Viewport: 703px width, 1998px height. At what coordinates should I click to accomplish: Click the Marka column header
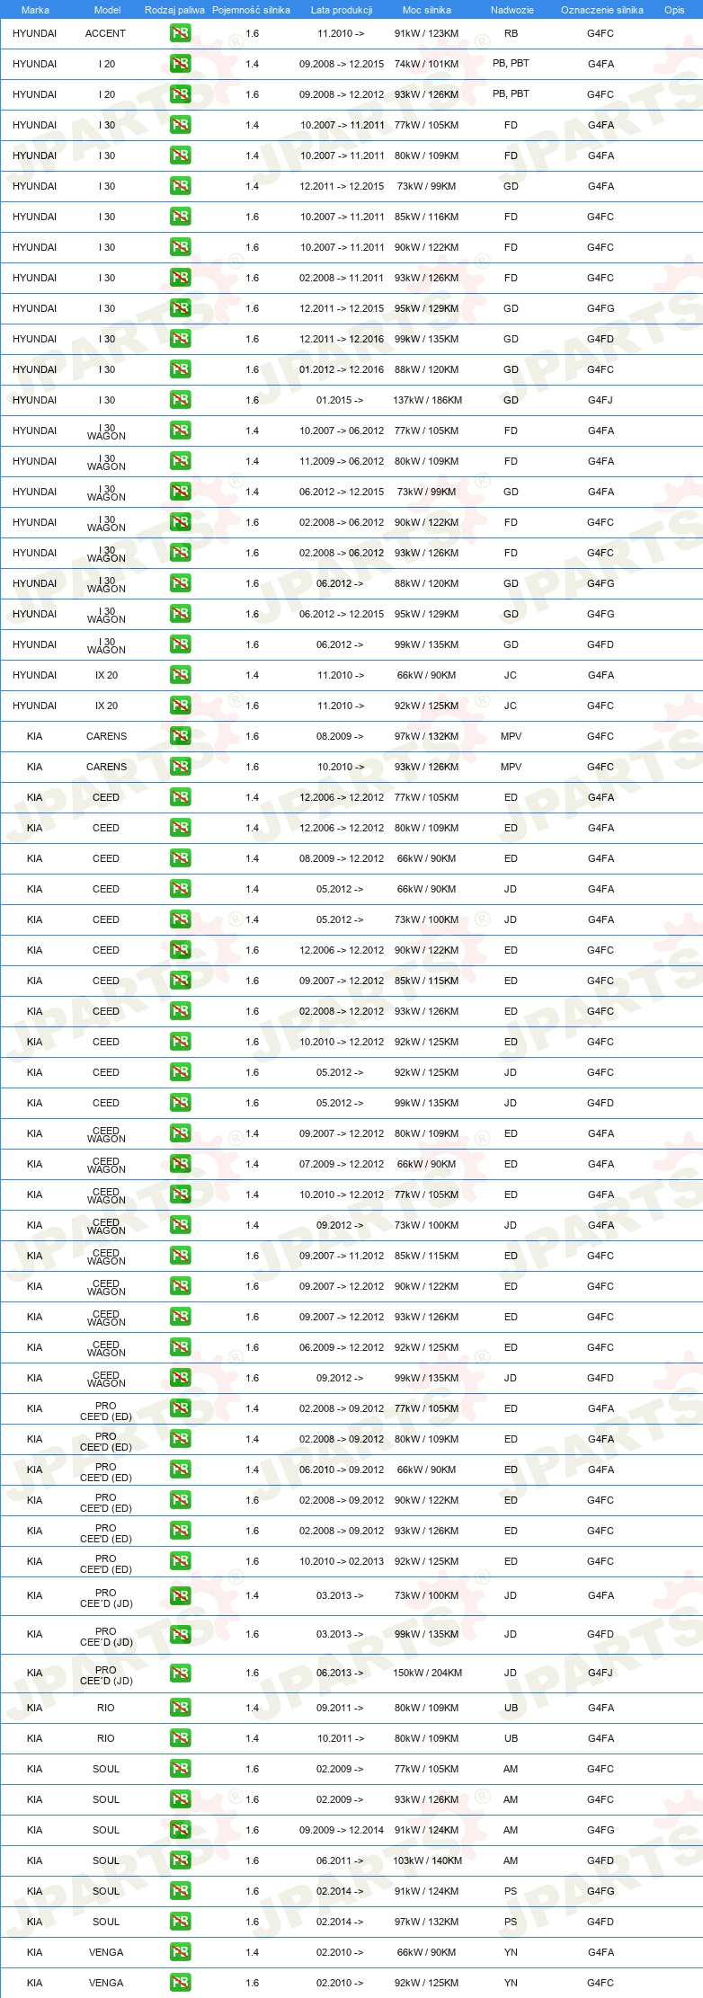[x=35, y=10]
